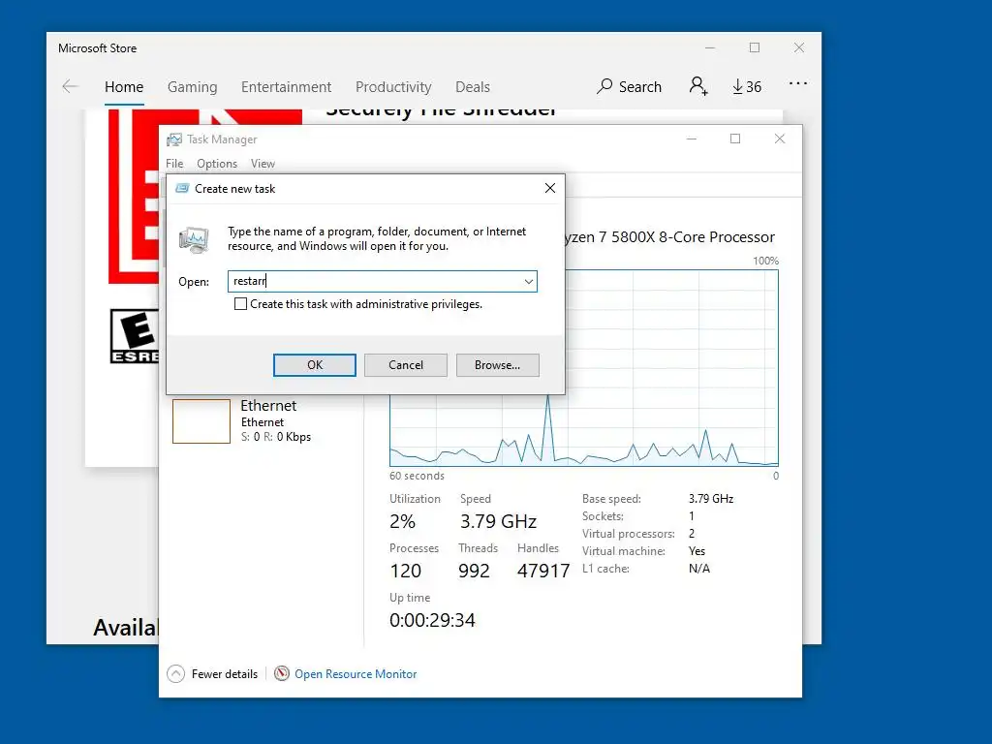This screenshot has height=744, width=992.
Task: Minimize the Task Manager window
Action: [x=692, y=139]
